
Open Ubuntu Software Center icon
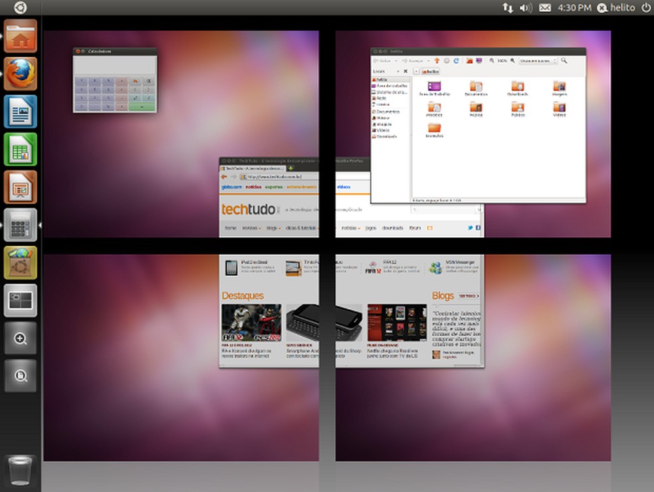(x=20, y=263)
